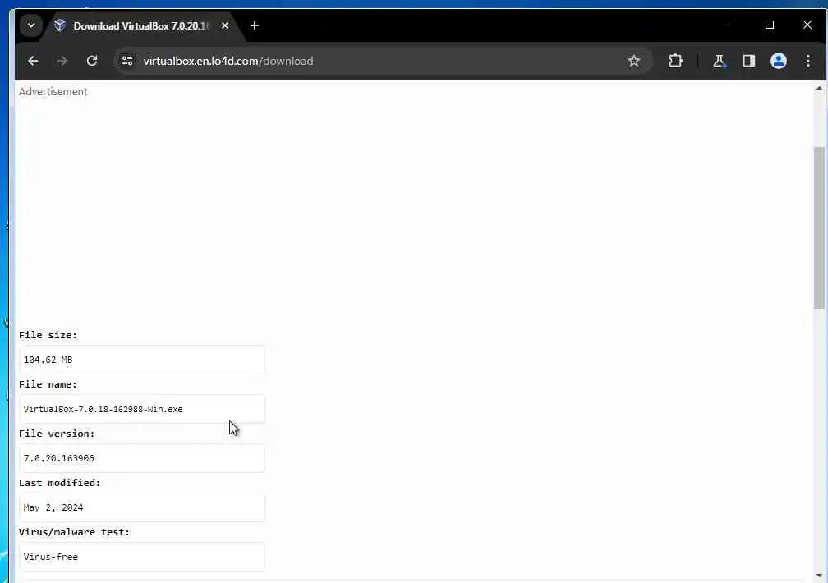The image size is (828, 583).
Task: View site information icon in address bar
Action: (127, 62)
